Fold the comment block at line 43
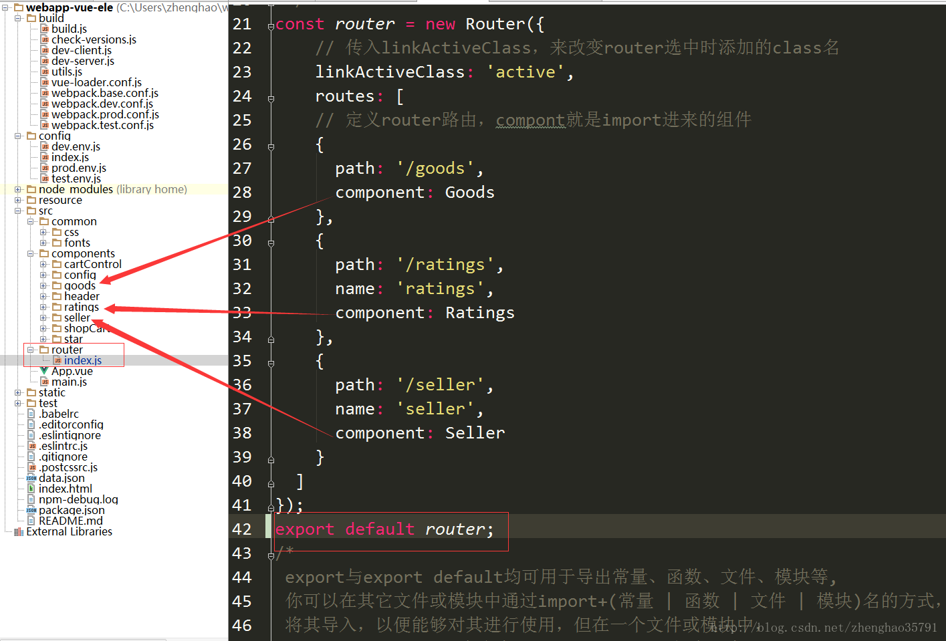 coord(271,555)
